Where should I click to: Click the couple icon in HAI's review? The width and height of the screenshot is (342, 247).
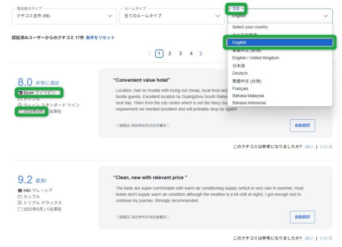point(21,196)
